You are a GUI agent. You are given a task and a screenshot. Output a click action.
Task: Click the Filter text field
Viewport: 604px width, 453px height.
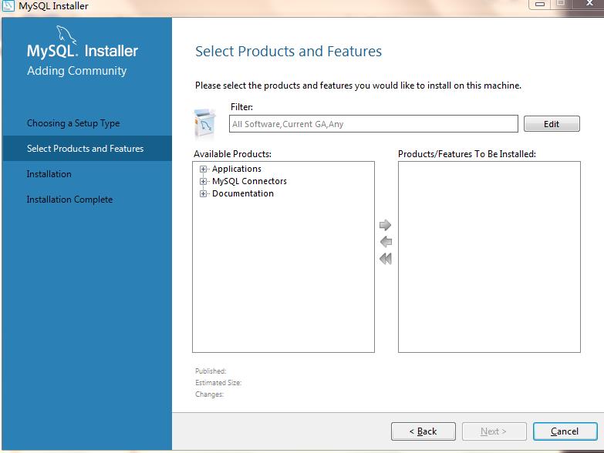point(373,124)
